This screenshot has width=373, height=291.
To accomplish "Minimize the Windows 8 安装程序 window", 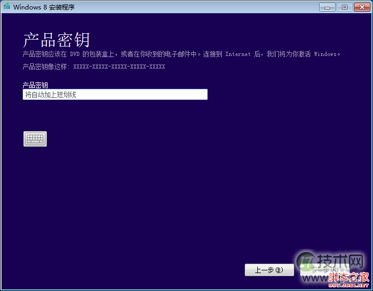I will [x=328, y=7].
